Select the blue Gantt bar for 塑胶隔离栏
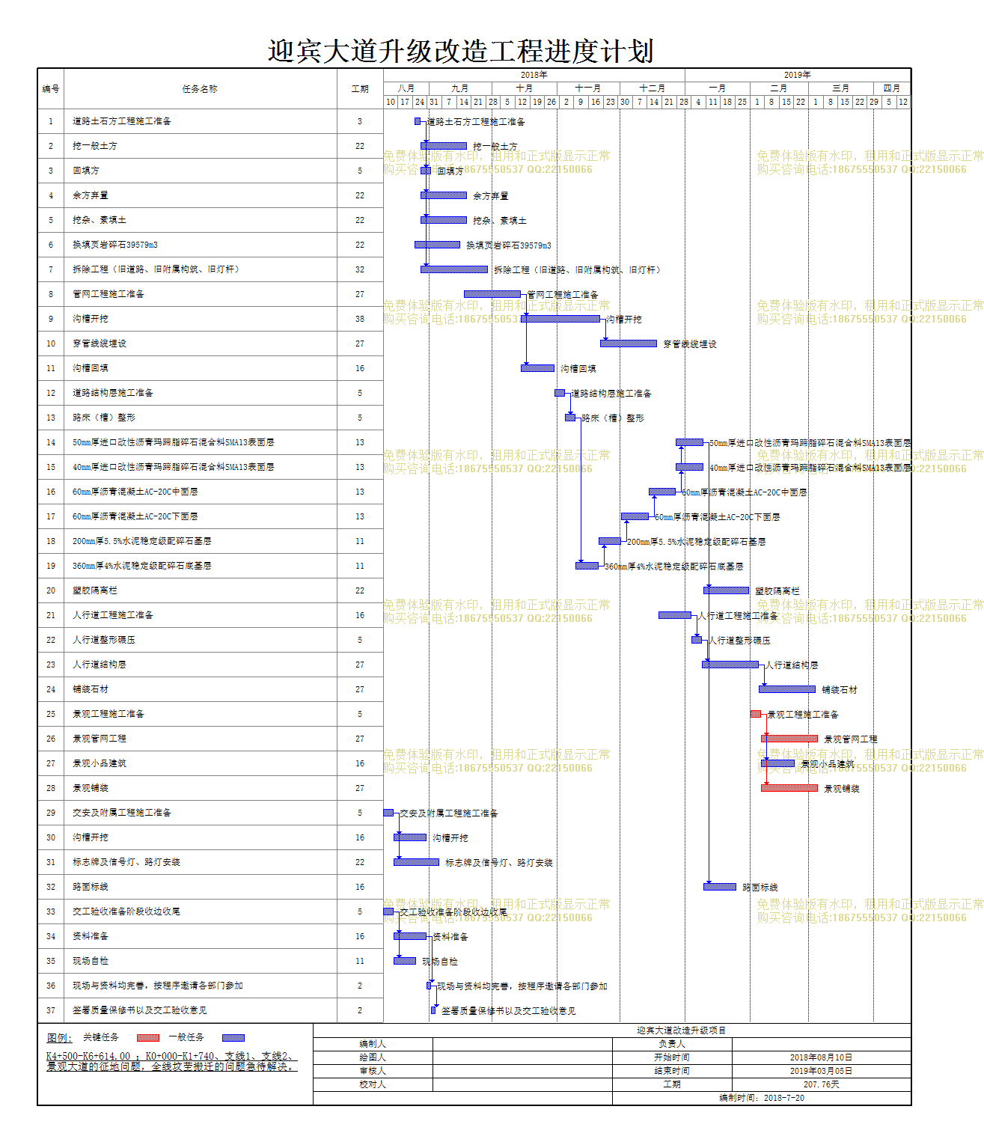Image resolution: width=984 pixels, height=1142 pixels. pos(727,590)
